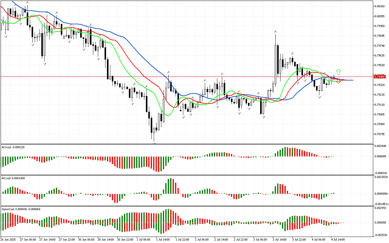
Task: Select the up fractal above the highest 3 Jul spike
Action: [276, 31]
